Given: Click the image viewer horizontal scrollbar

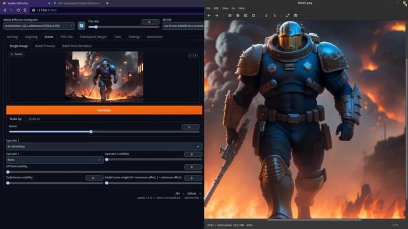Looking at the screenshot, I should click(314, 219).
